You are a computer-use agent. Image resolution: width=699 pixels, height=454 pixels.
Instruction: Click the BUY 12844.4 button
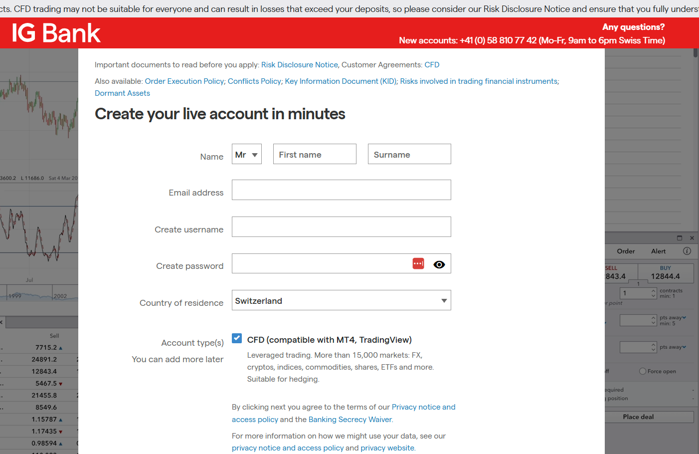[665, 273]
